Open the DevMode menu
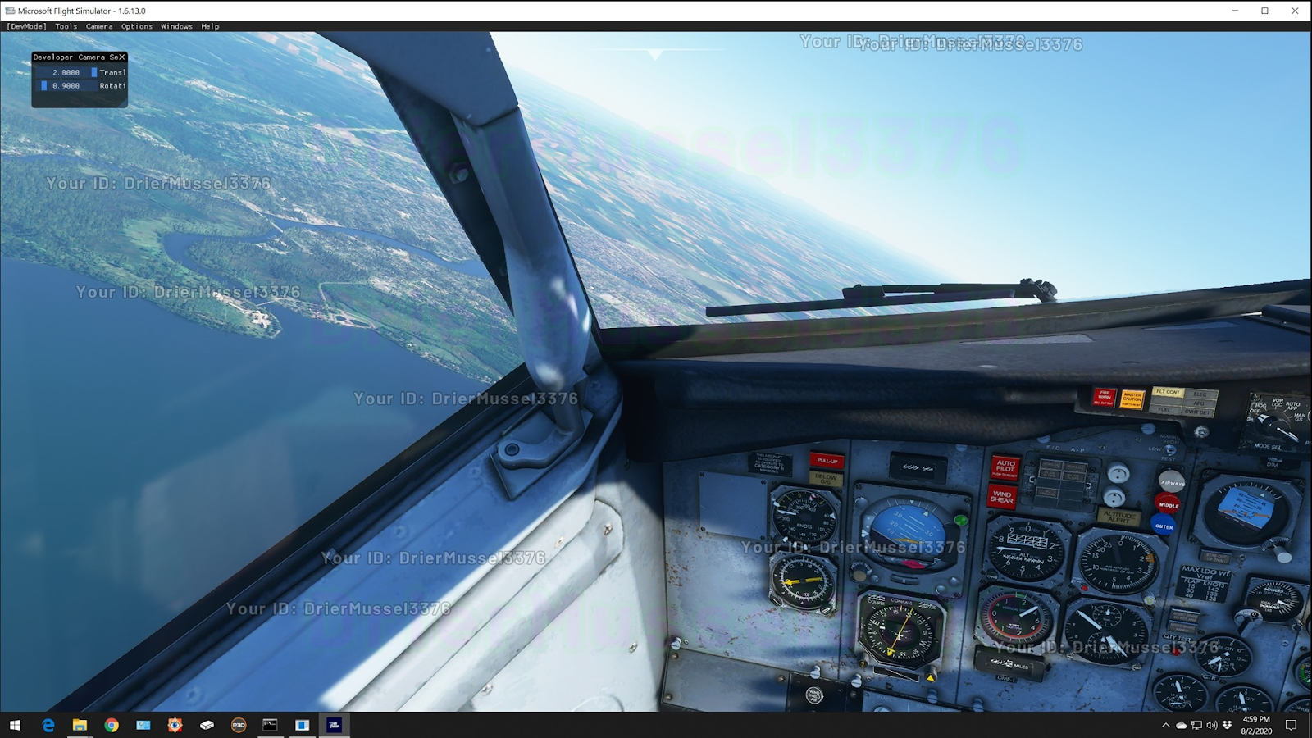Image resolution: width=1312 pixels, height=738 pixels. [27, 26]
